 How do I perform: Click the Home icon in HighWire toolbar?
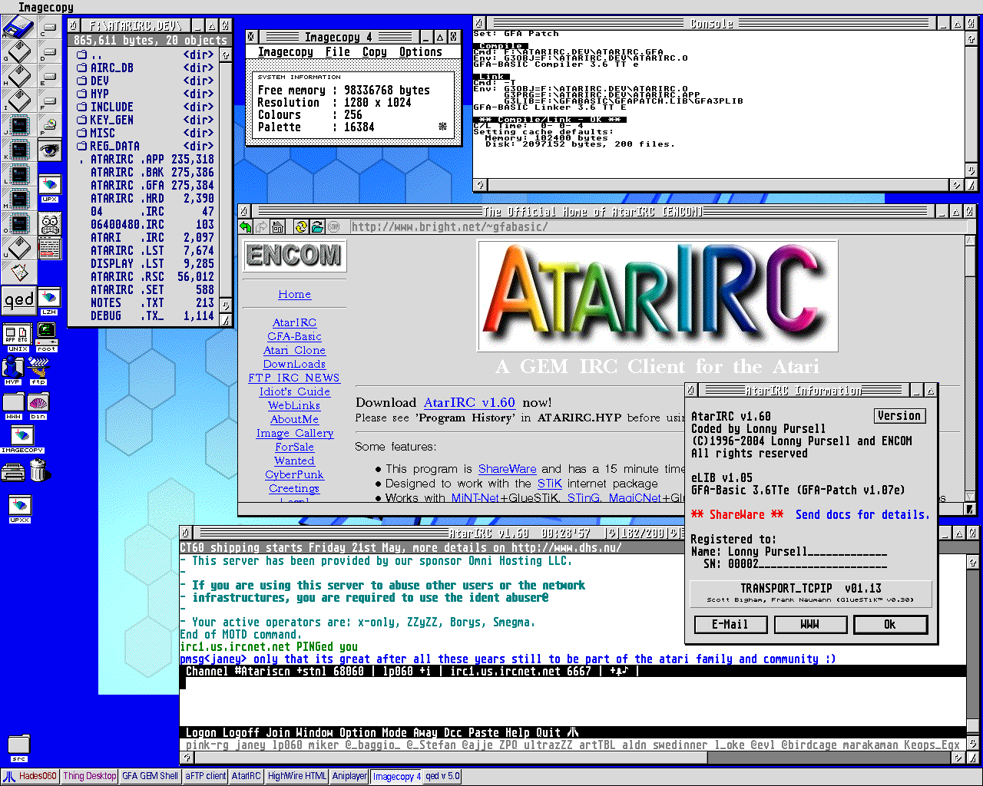[x=278, y=226]
